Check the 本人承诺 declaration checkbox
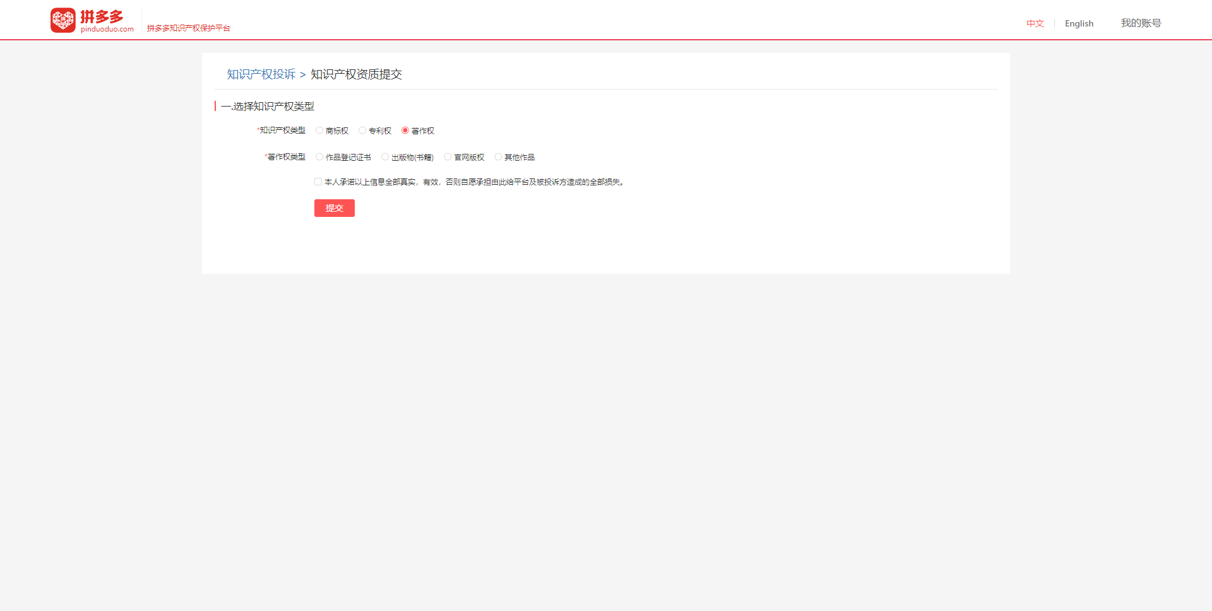This screenshot has width=1212, height=611. tap(318, 182)
